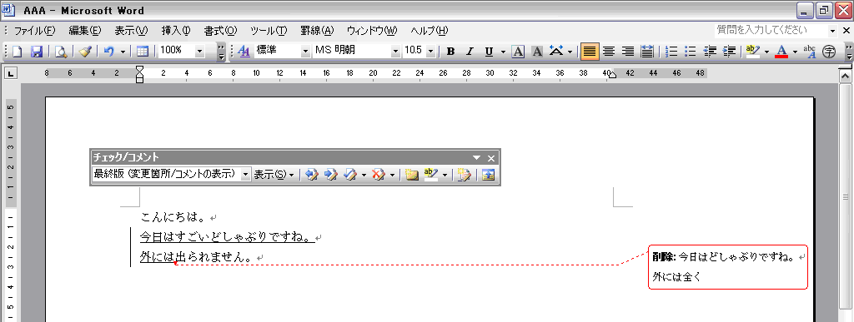854x322 pixels.
Task: Create a new blank document
Action: pos(17,51)
